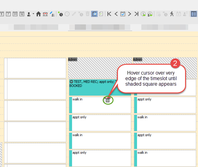Click the provider person icon in toolbar
Screen dimensions: 198x167
click(x=29, y=14)
